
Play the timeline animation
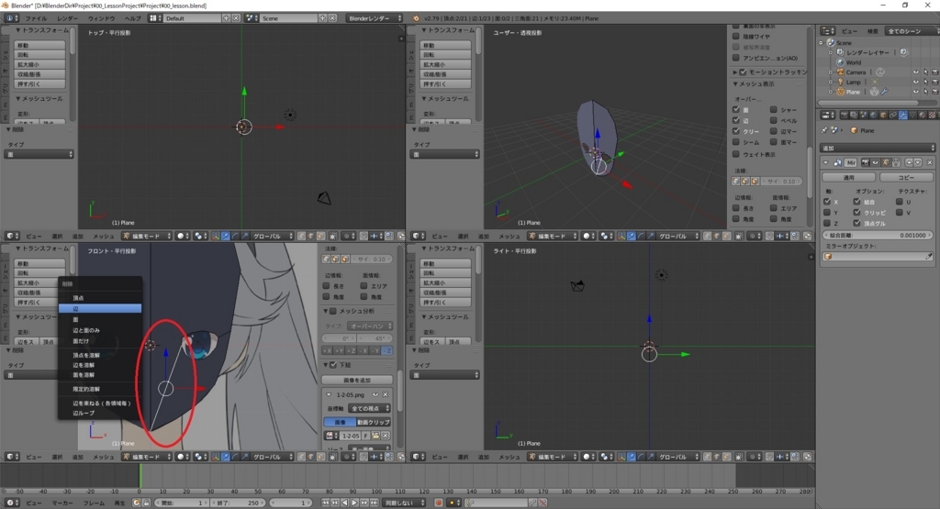point(354,503)
